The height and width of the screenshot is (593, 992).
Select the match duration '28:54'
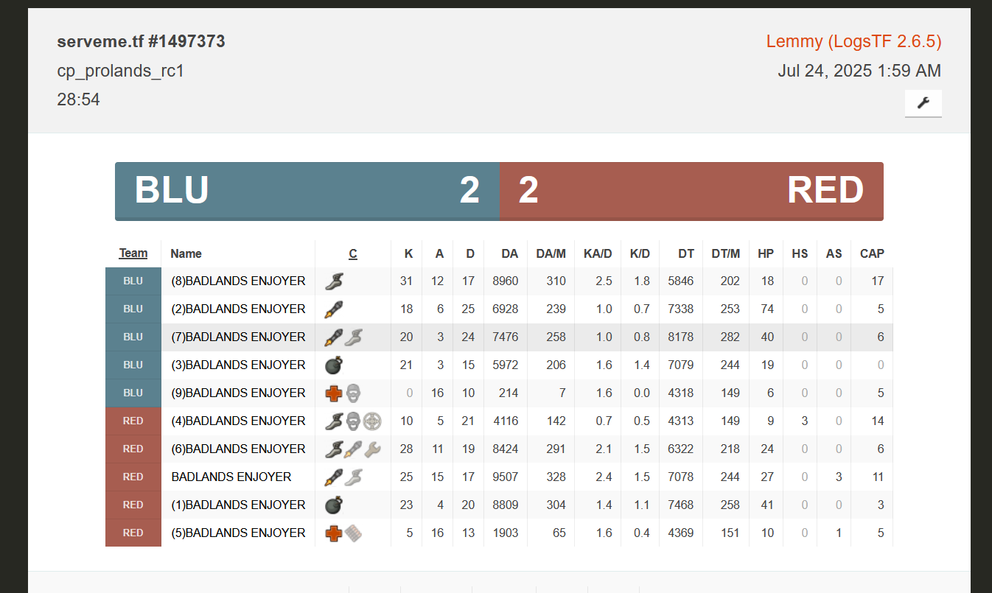pyautogui.click(x=78, y=99)
